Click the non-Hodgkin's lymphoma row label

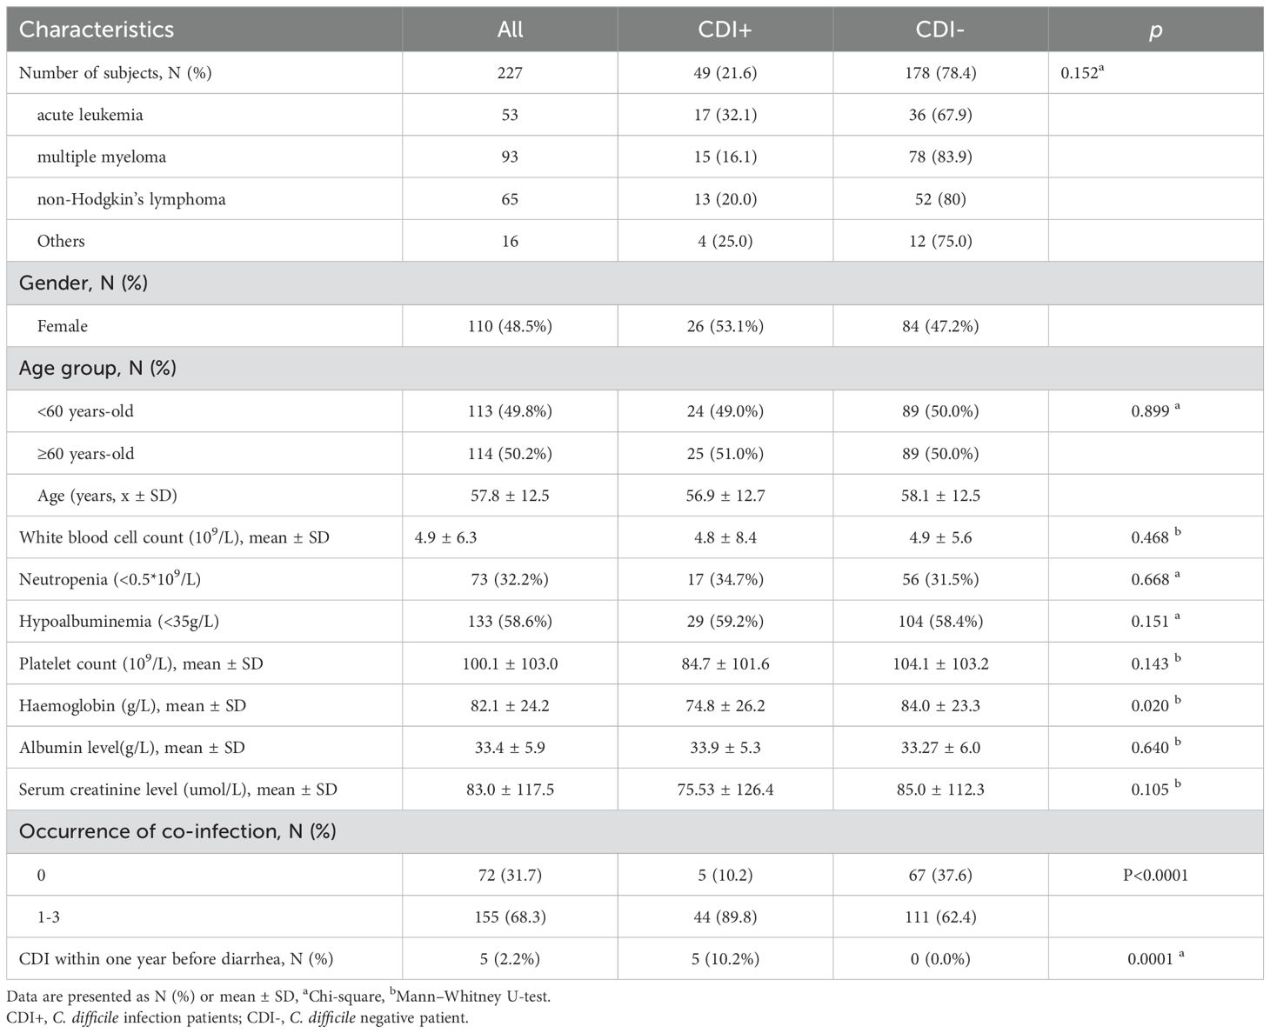coord(130,199)
